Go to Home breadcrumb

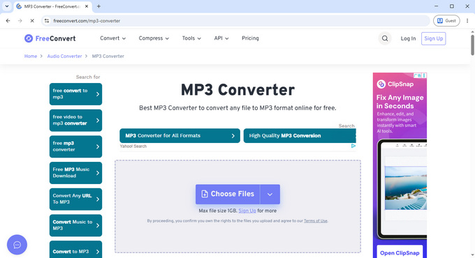pos(31,56)
